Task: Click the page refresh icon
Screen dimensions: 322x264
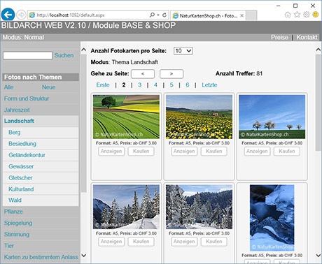Action: (164, 15)
